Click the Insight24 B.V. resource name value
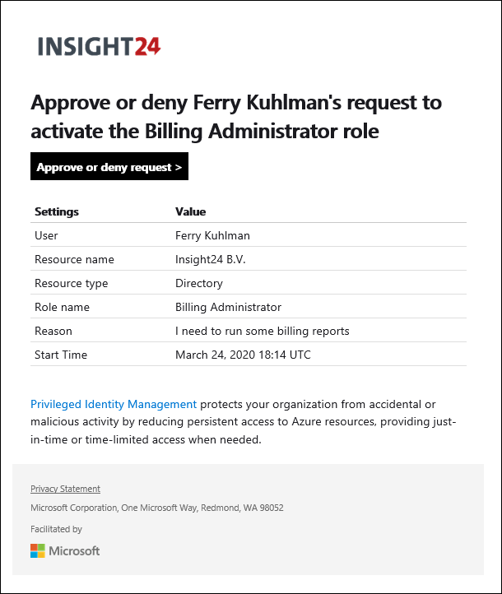 (211, 259)
